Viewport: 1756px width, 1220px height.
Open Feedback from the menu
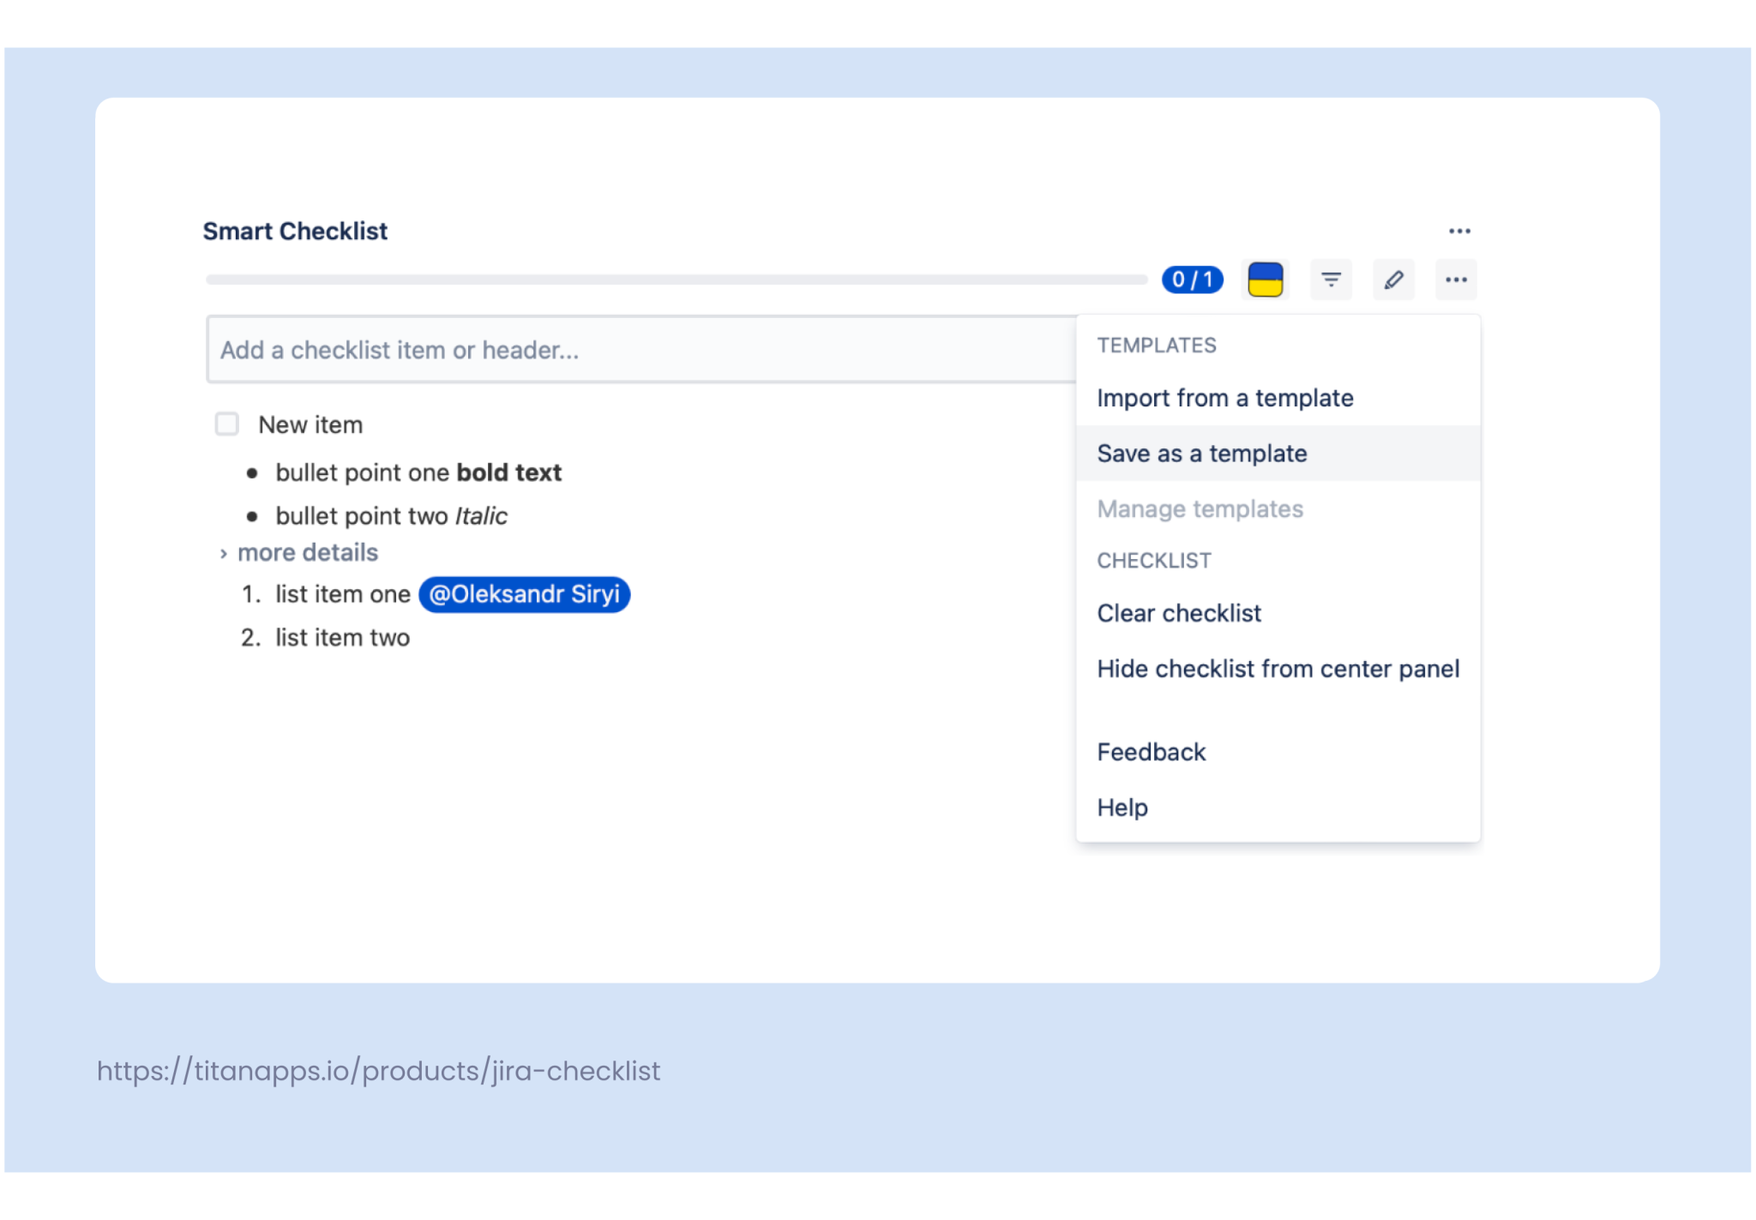tap(1151, 752)
